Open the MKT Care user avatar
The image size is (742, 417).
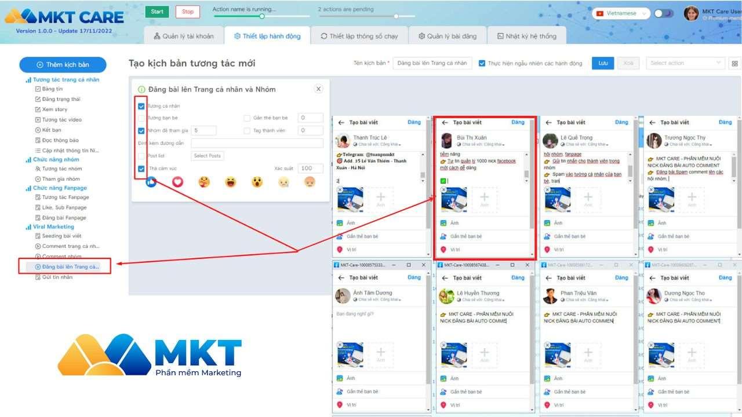pyautogui.click(x=691, y=13)
